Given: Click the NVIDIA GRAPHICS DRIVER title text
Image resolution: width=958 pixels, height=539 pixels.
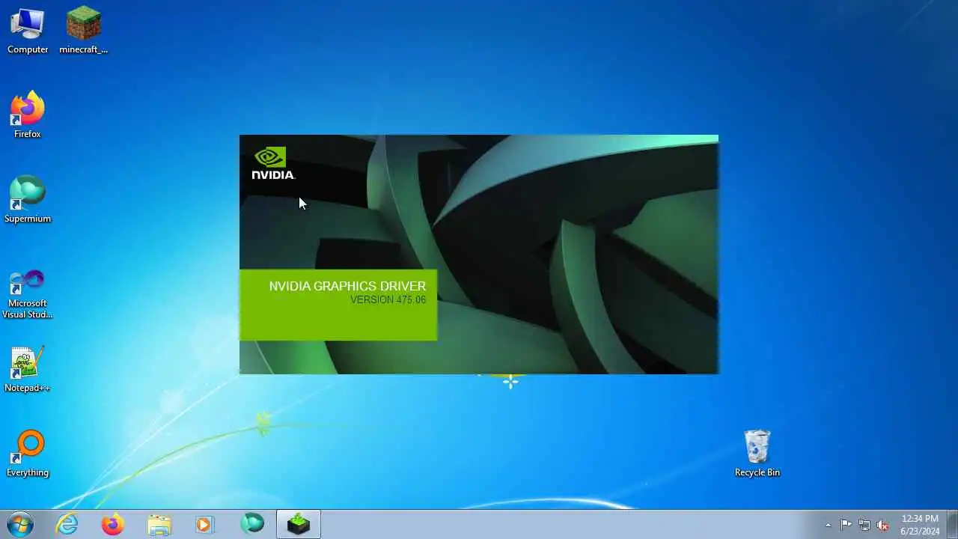Looking at the screenshot, I should [x=347, y=286].
